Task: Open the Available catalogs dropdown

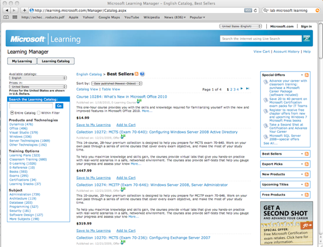Action: pyautogui.click(x=38, y=78)
